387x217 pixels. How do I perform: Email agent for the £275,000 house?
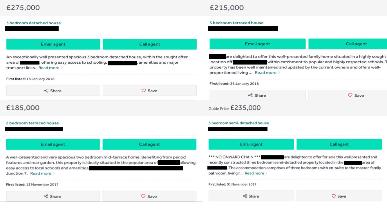point(53,44)
